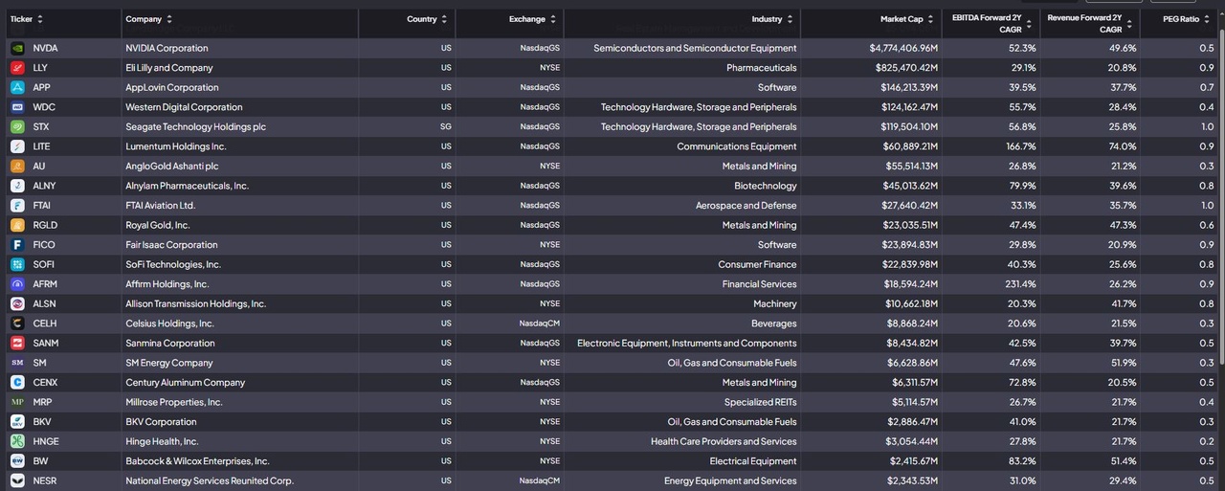Click the FICO logo icon

coord(17,245)
